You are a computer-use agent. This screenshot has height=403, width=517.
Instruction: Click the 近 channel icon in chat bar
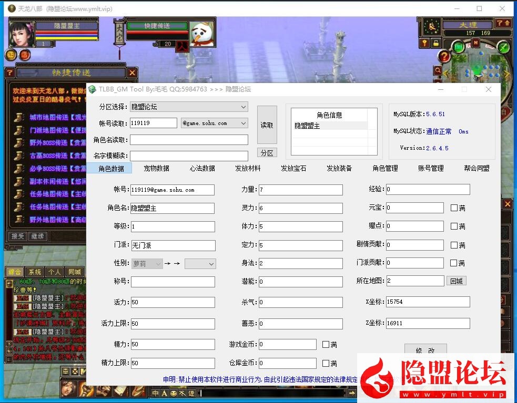pyautogui.click(x=191, y=393)
